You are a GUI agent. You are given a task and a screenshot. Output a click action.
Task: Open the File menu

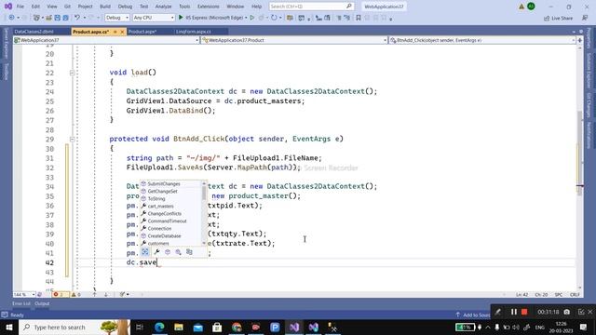click(x=20, y=7)
